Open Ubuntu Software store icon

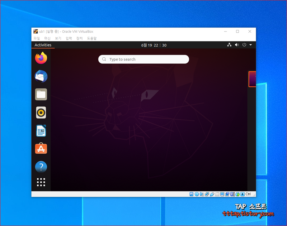coord(41,148)
